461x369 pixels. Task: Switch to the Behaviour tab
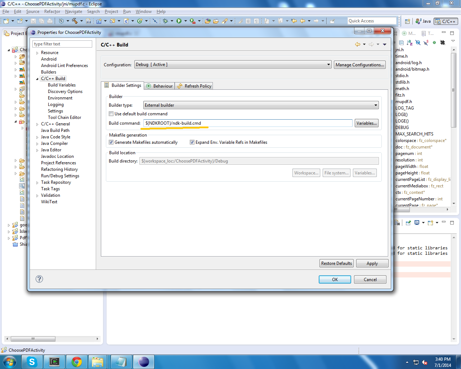click(x=160, y=86)
